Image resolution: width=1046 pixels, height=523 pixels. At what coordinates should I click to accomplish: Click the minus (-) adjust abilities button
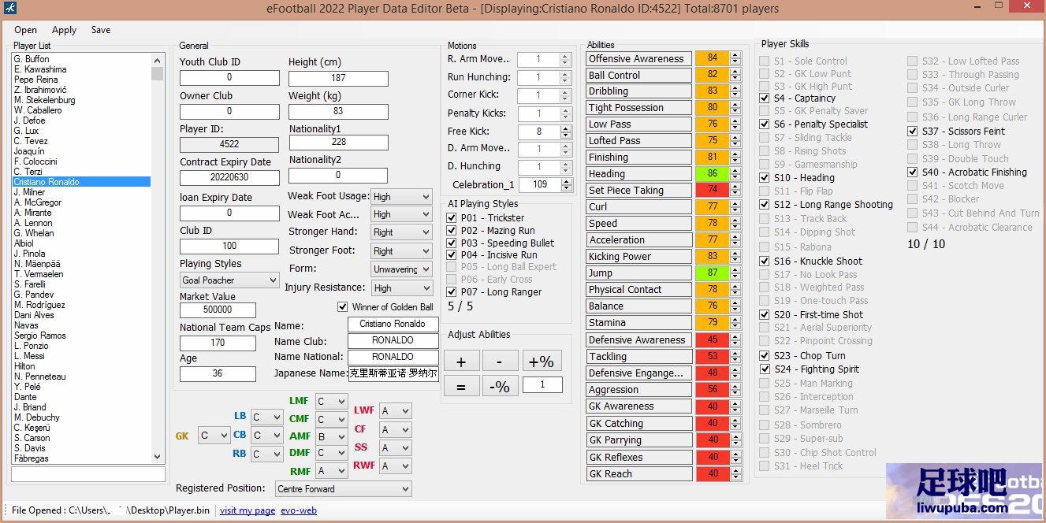click(501, 362)
